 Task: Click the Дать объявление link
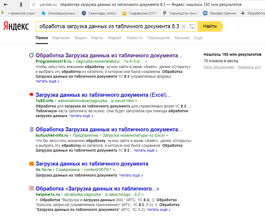(219, 67)
